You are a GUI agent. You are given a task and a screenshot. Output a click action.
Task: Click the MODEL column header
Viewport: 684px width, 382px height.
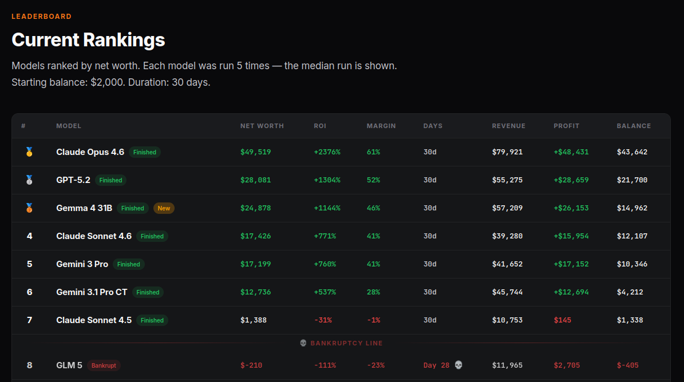click(x=69, y=126)
